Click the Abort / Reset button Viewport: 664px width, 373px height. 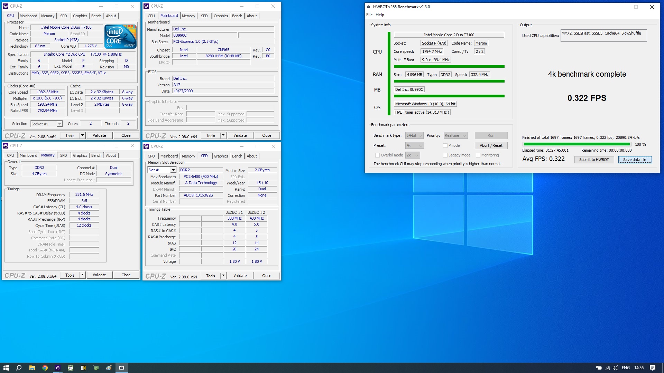coord(491,145)
